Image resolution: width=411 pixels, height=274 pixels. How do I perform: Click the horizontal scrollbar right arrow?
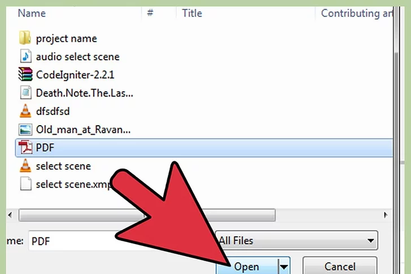(x=386, y=215)
